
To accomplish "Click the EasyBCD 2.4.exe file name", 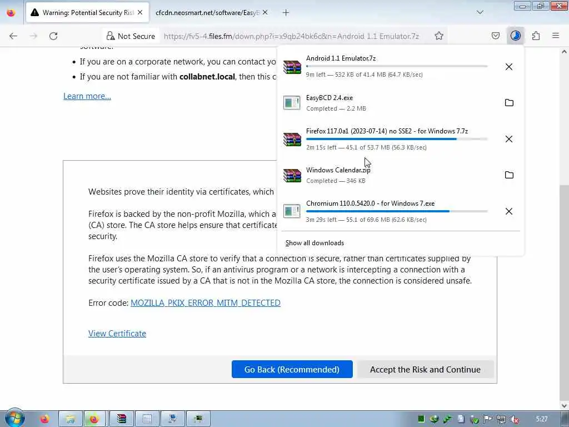I will [330, 98].
